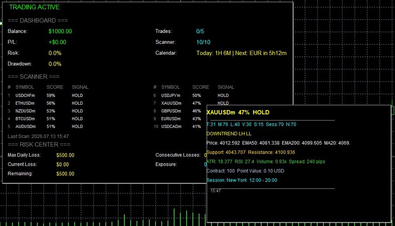Select the ETHUSDm scanner row

tap(45, 103)
